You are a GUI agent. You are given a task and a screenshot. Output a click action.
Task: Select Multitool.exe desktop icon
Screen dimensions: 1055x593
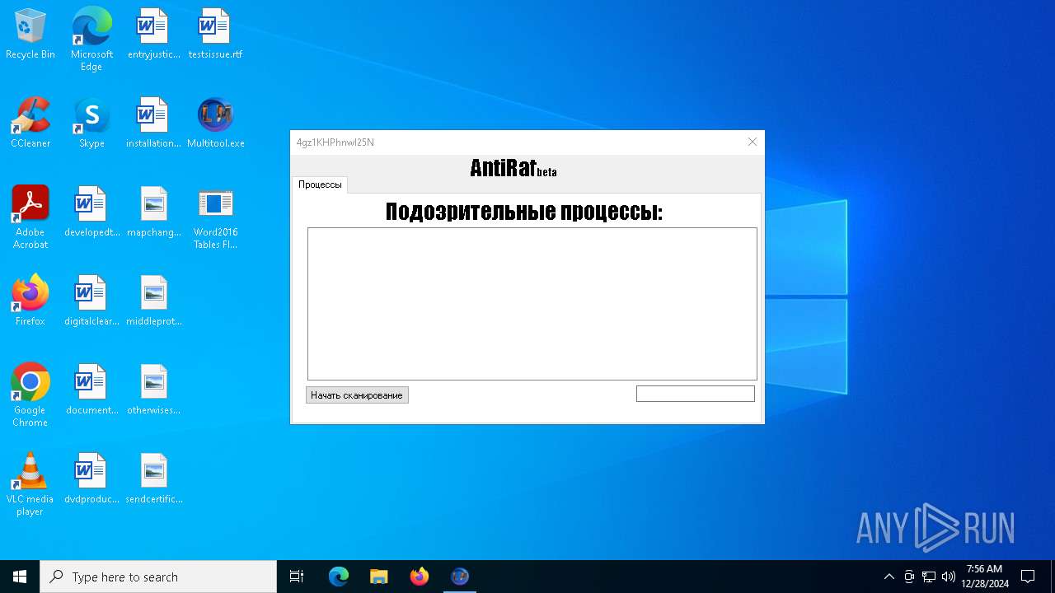[215, 123]
